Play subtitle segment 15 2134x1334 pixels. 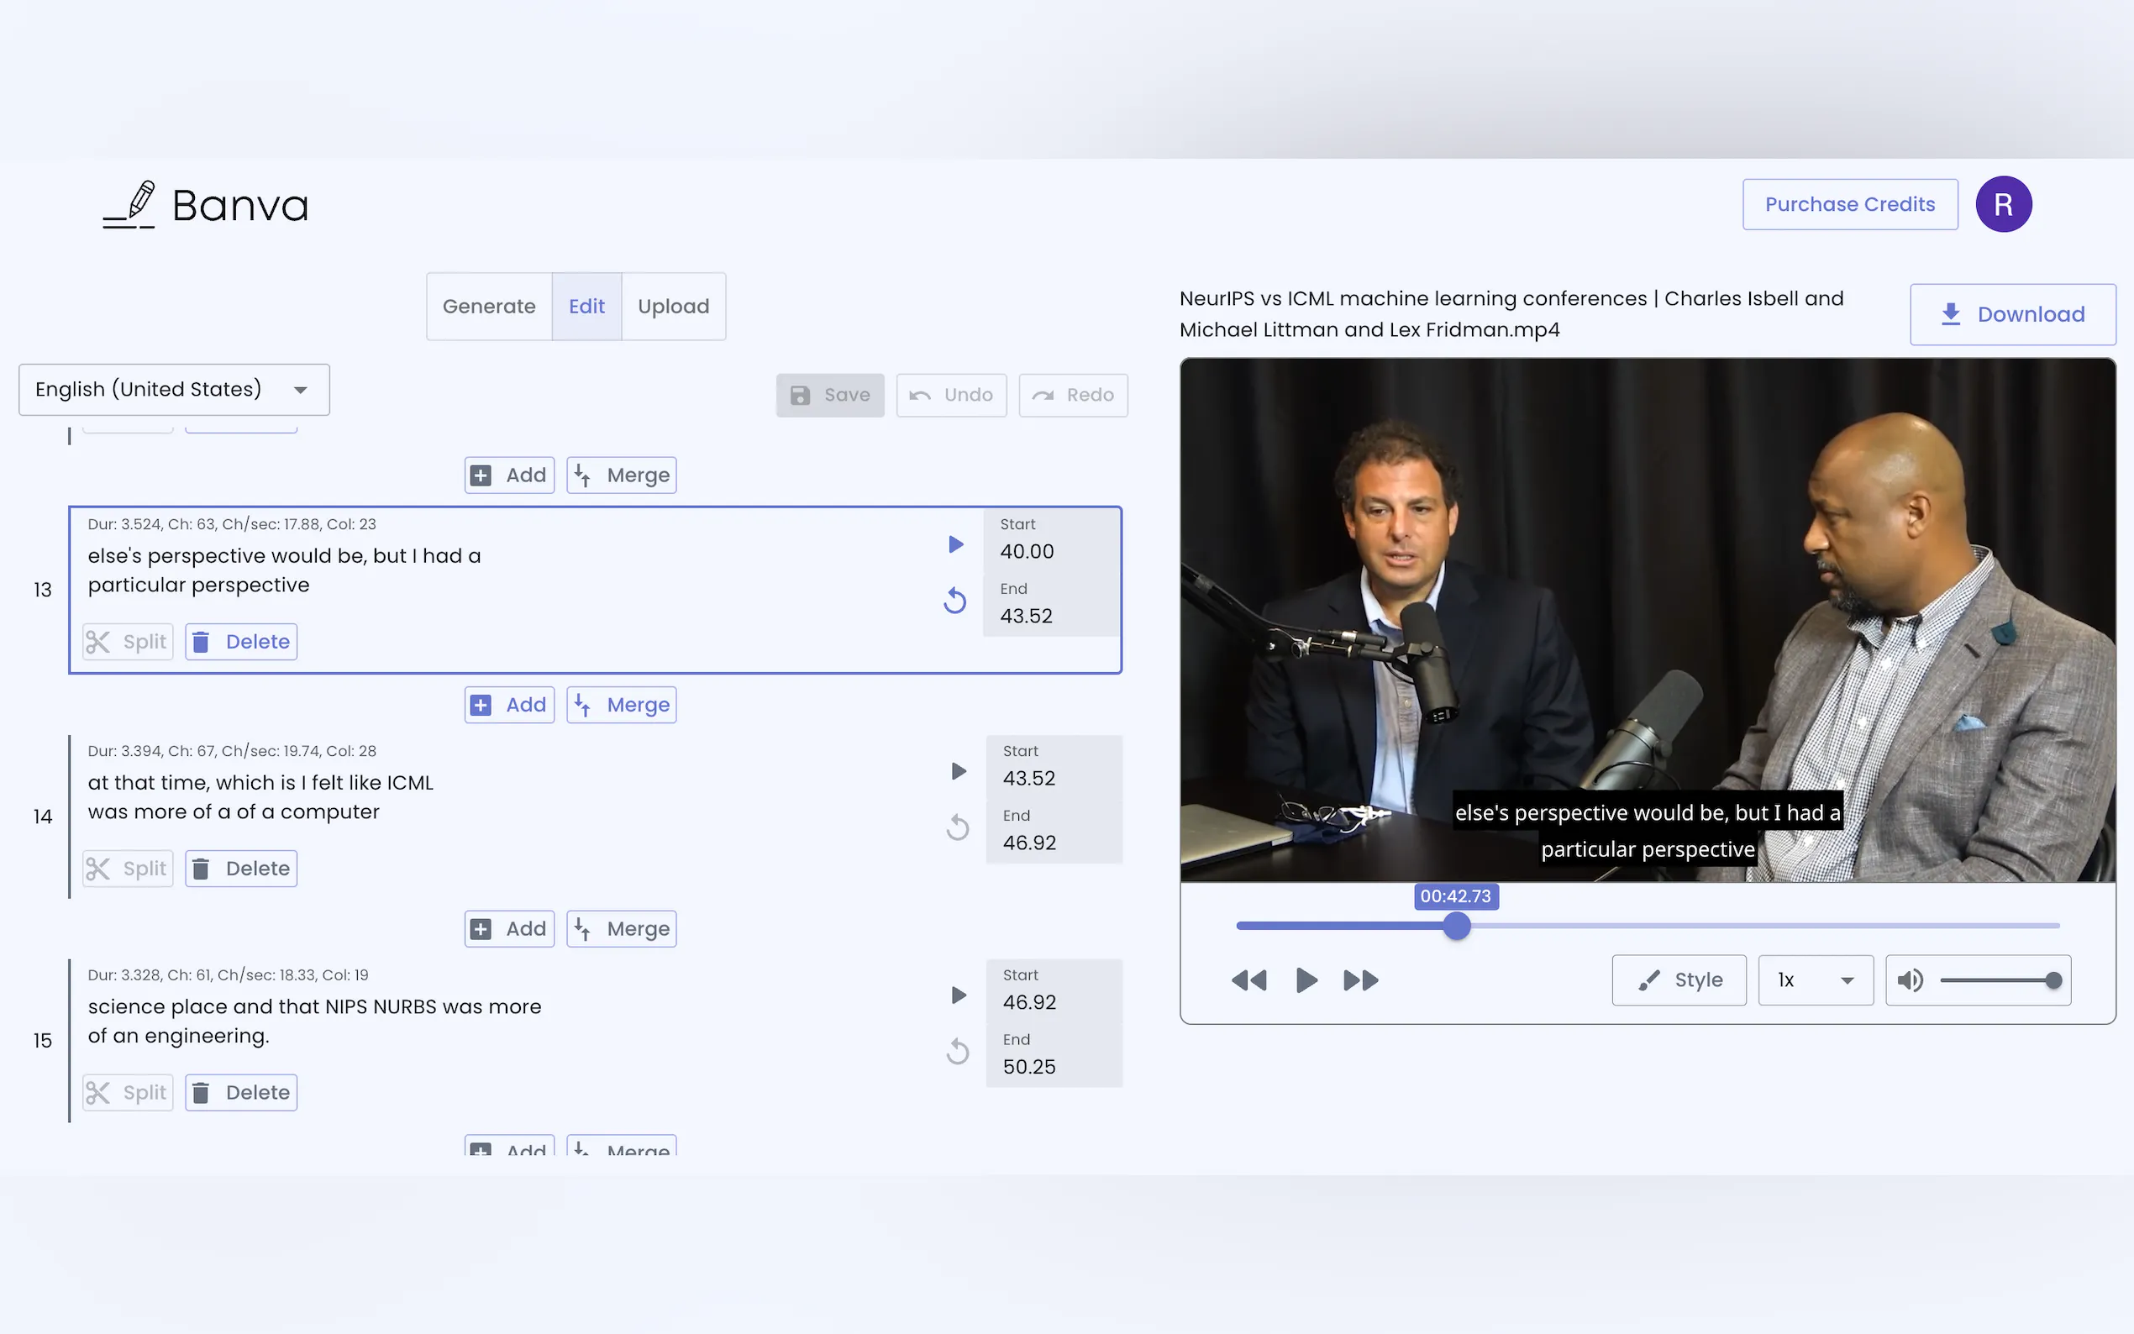tap(958, 995)
